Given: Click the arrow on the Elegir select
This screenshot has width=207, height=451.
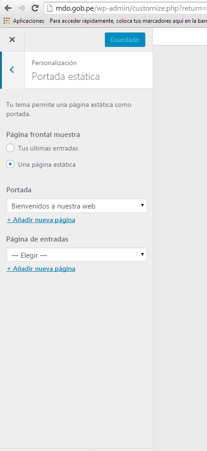Looking at the screenshot, I should 142,254.
